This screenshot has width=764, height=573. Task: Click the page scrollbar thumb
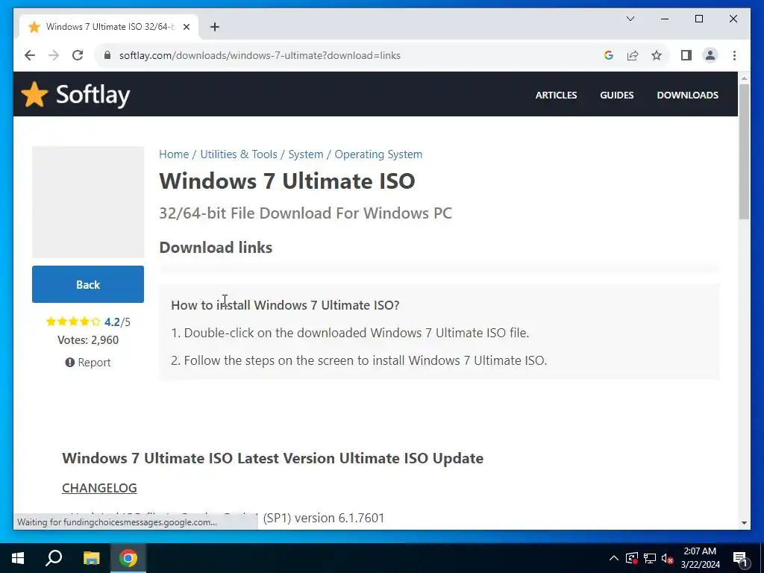coord(744,152)
